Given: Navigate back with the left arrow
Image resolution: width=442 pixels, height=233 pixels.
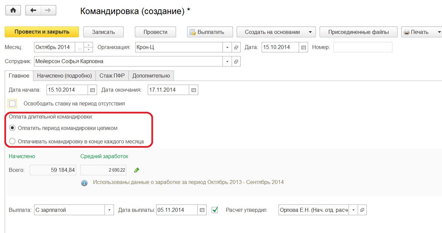Looking at the screenshot, I should point(33,10).
